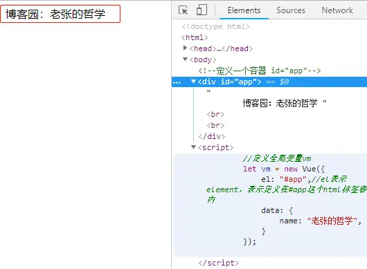Activate the inspect element picker icon
The width and height of the screenshot is (367, 269).
[183, 10]
